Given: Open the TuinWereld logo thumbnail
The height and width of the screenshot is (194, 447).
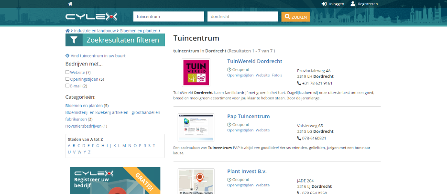Looking at the screenshot, I should tap(196, 73).
